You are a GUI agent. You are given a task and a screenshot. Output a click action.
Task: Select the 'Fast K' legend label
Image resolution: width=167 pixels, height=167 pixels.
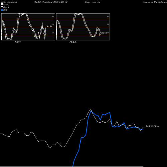(6, 7)
